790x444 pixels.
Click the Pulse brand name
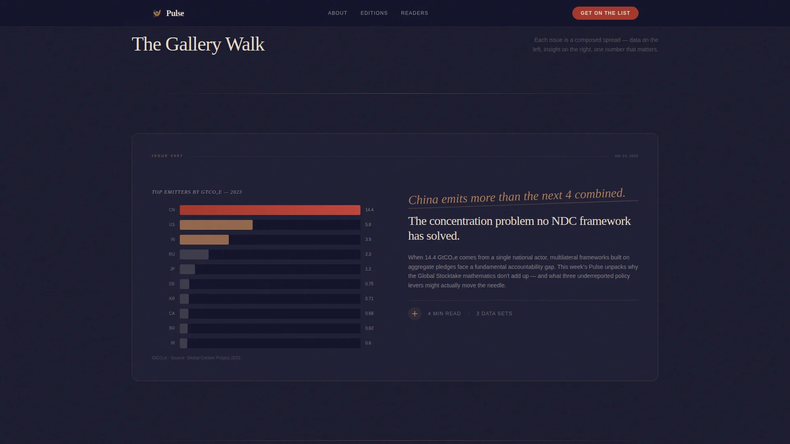point(175,13)
